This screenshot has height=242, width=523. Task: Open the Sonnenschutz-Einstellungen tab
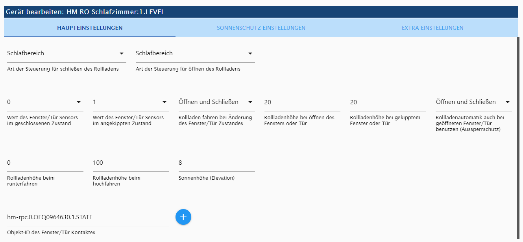[261, 28]
